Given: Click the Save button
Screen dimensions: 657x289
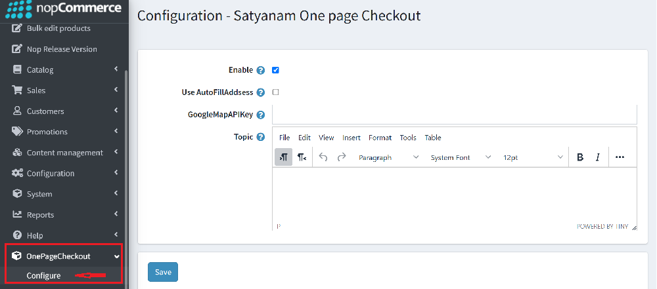Looking at the screenshot, I should (163, 272).
